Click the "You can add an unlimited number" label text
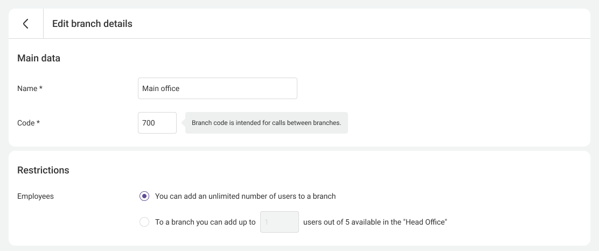This screenshot has height=251, width=599. click(x=245, y=197)
